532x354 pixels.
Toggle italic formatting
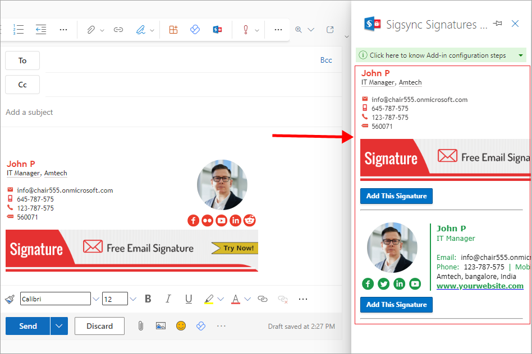pos(168,299)
